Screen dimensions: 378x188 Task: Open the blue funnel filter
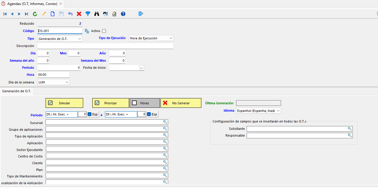coord(88,14)
